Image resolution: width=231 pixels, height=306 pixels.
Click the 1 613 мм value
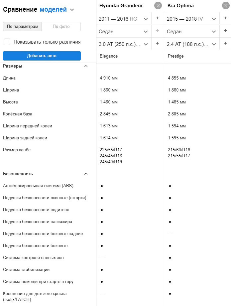[109, 126]
